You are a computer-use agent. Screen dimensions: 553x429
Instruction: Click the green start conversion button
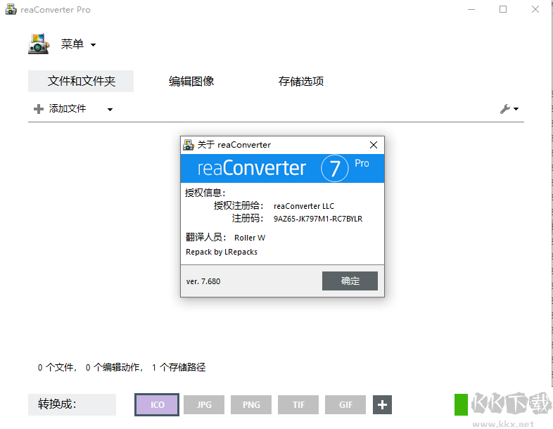(x=461, y=404)
